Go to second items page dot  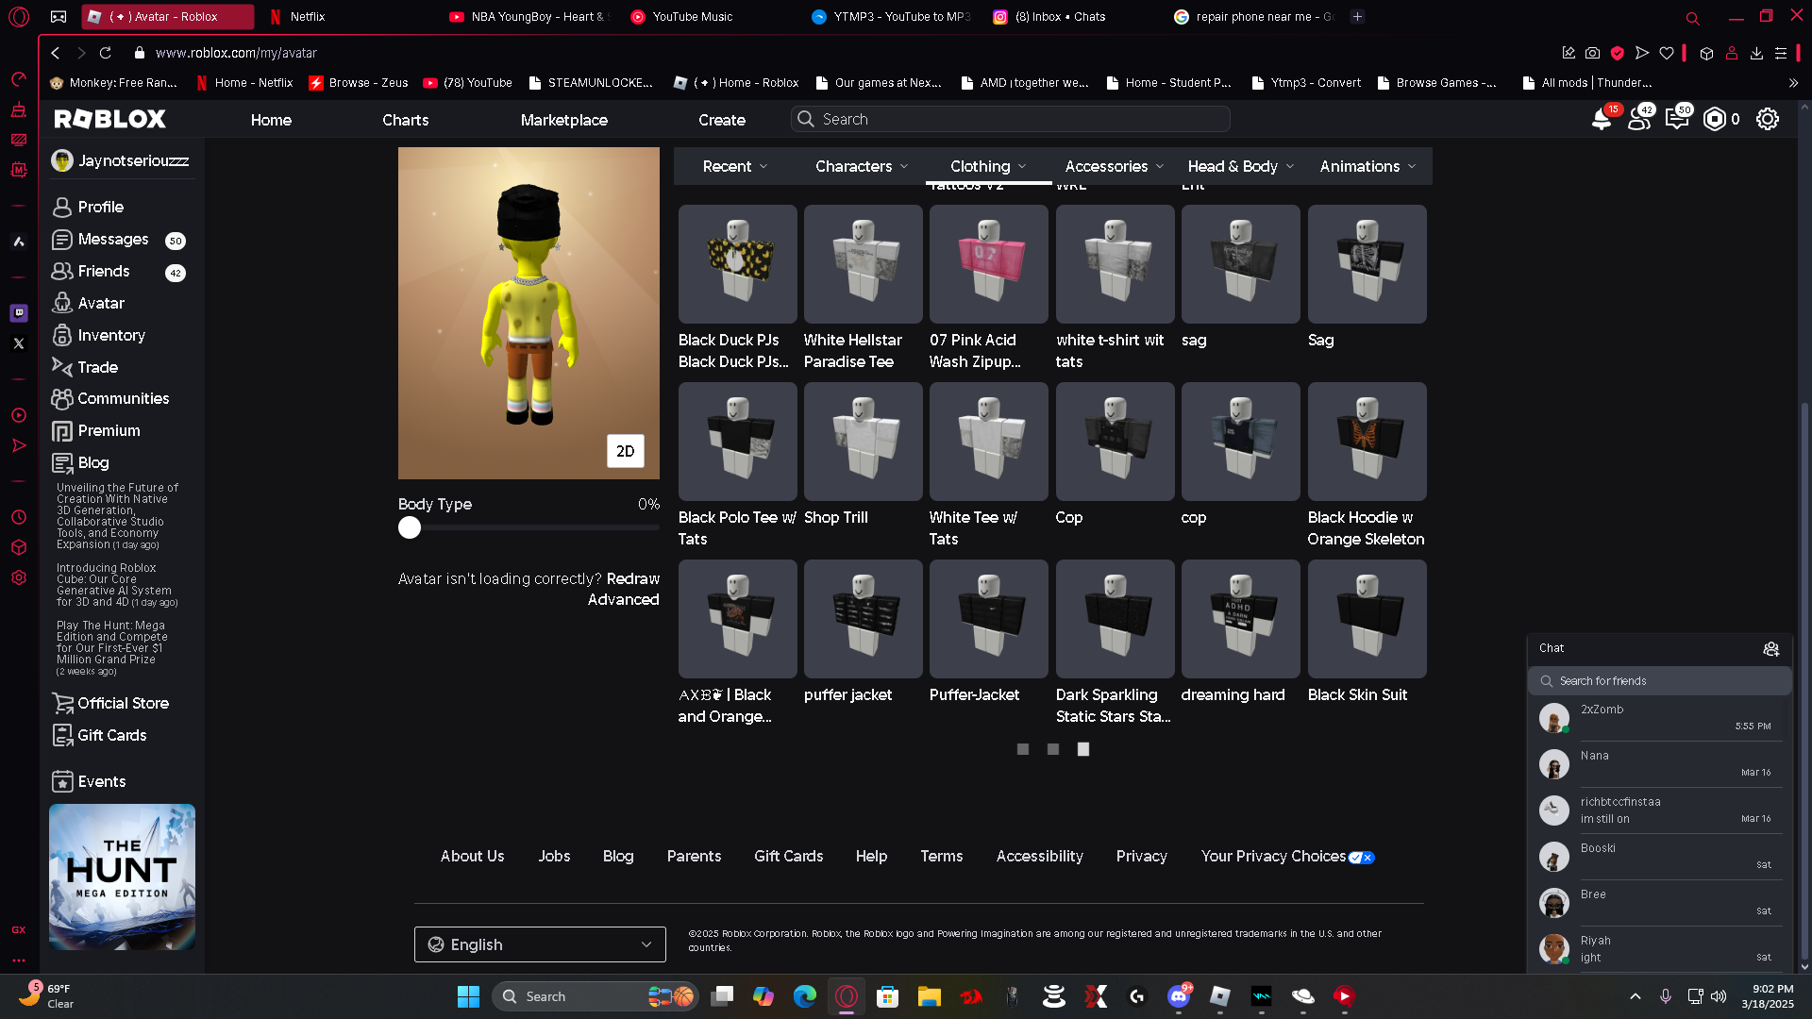tap(1053, 749)
